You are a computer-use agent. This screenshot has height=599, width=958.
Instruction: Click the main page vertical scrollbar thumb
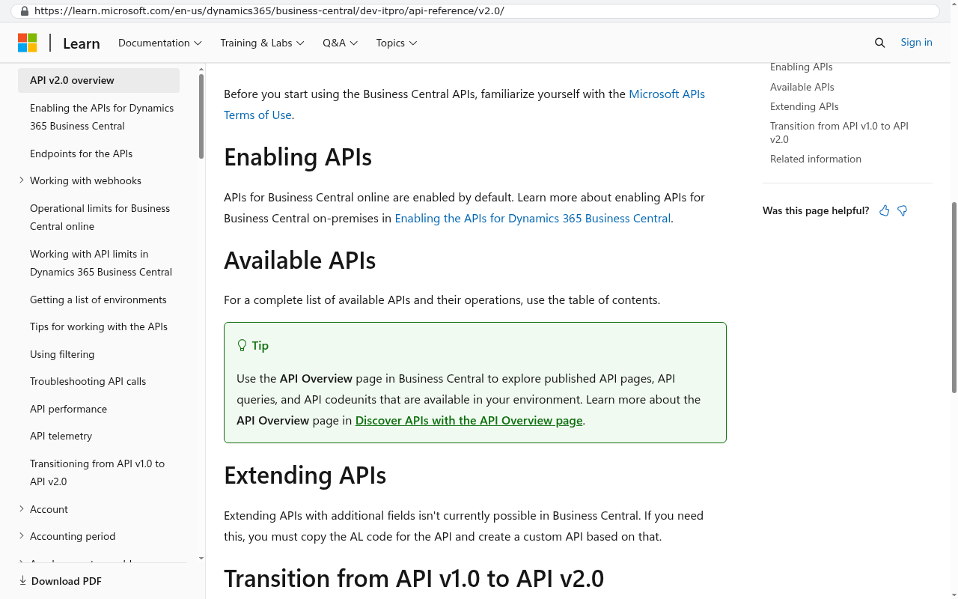pyautogui.click(x=954, y=297)
